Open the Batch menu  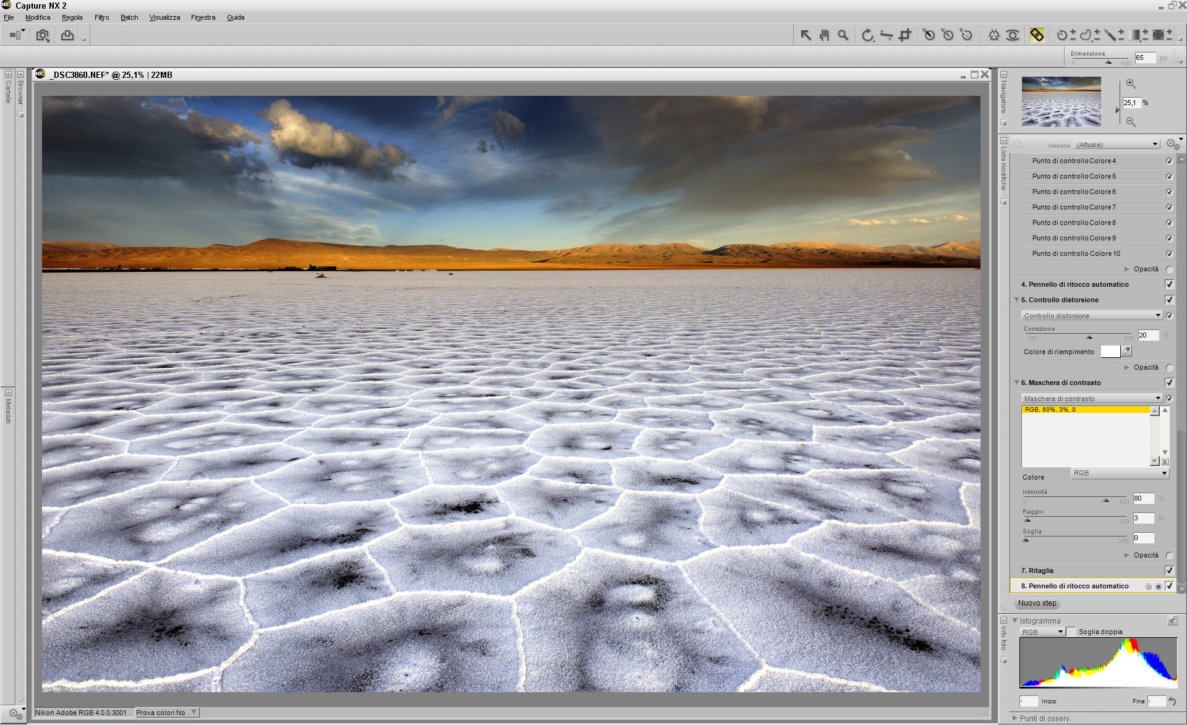(129, 17)
